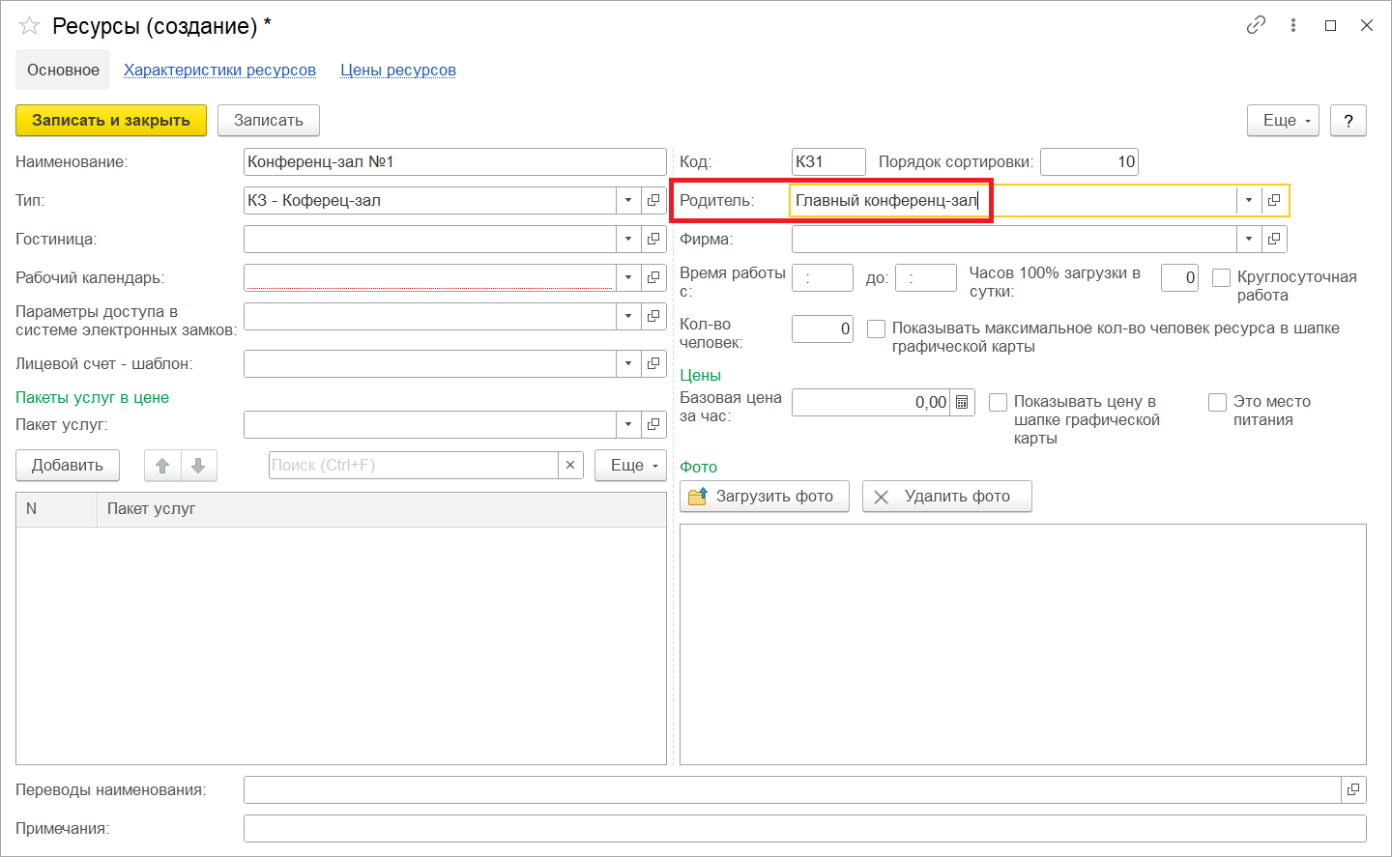
Task: Expand the Пакет услуг dropdown
Action: tap(628, 424)
